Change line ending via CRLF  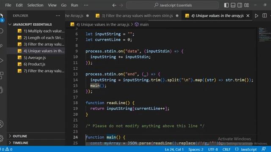[226, 149]
